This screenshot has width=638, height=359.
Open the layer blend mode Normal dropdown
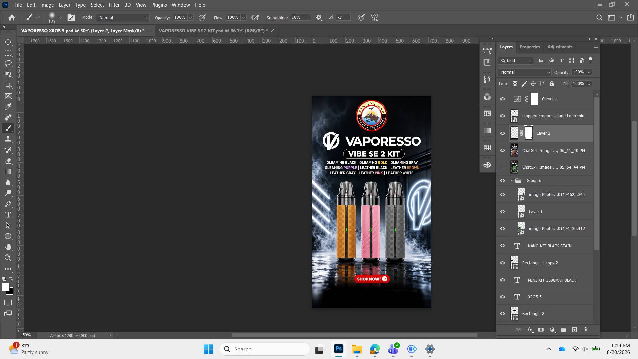click(524, 72)
